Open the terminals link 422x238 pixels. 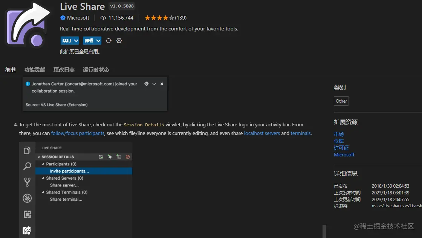(x=301, y=133)
